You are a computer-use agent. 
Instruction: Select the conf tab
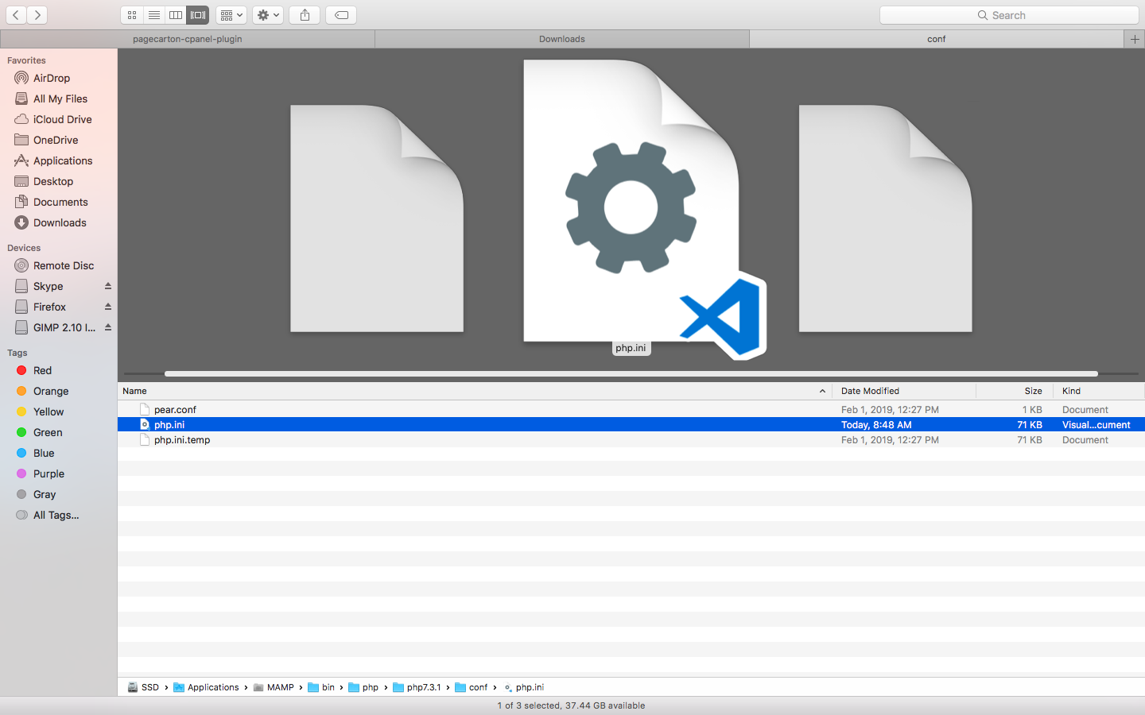coord(937,39)
